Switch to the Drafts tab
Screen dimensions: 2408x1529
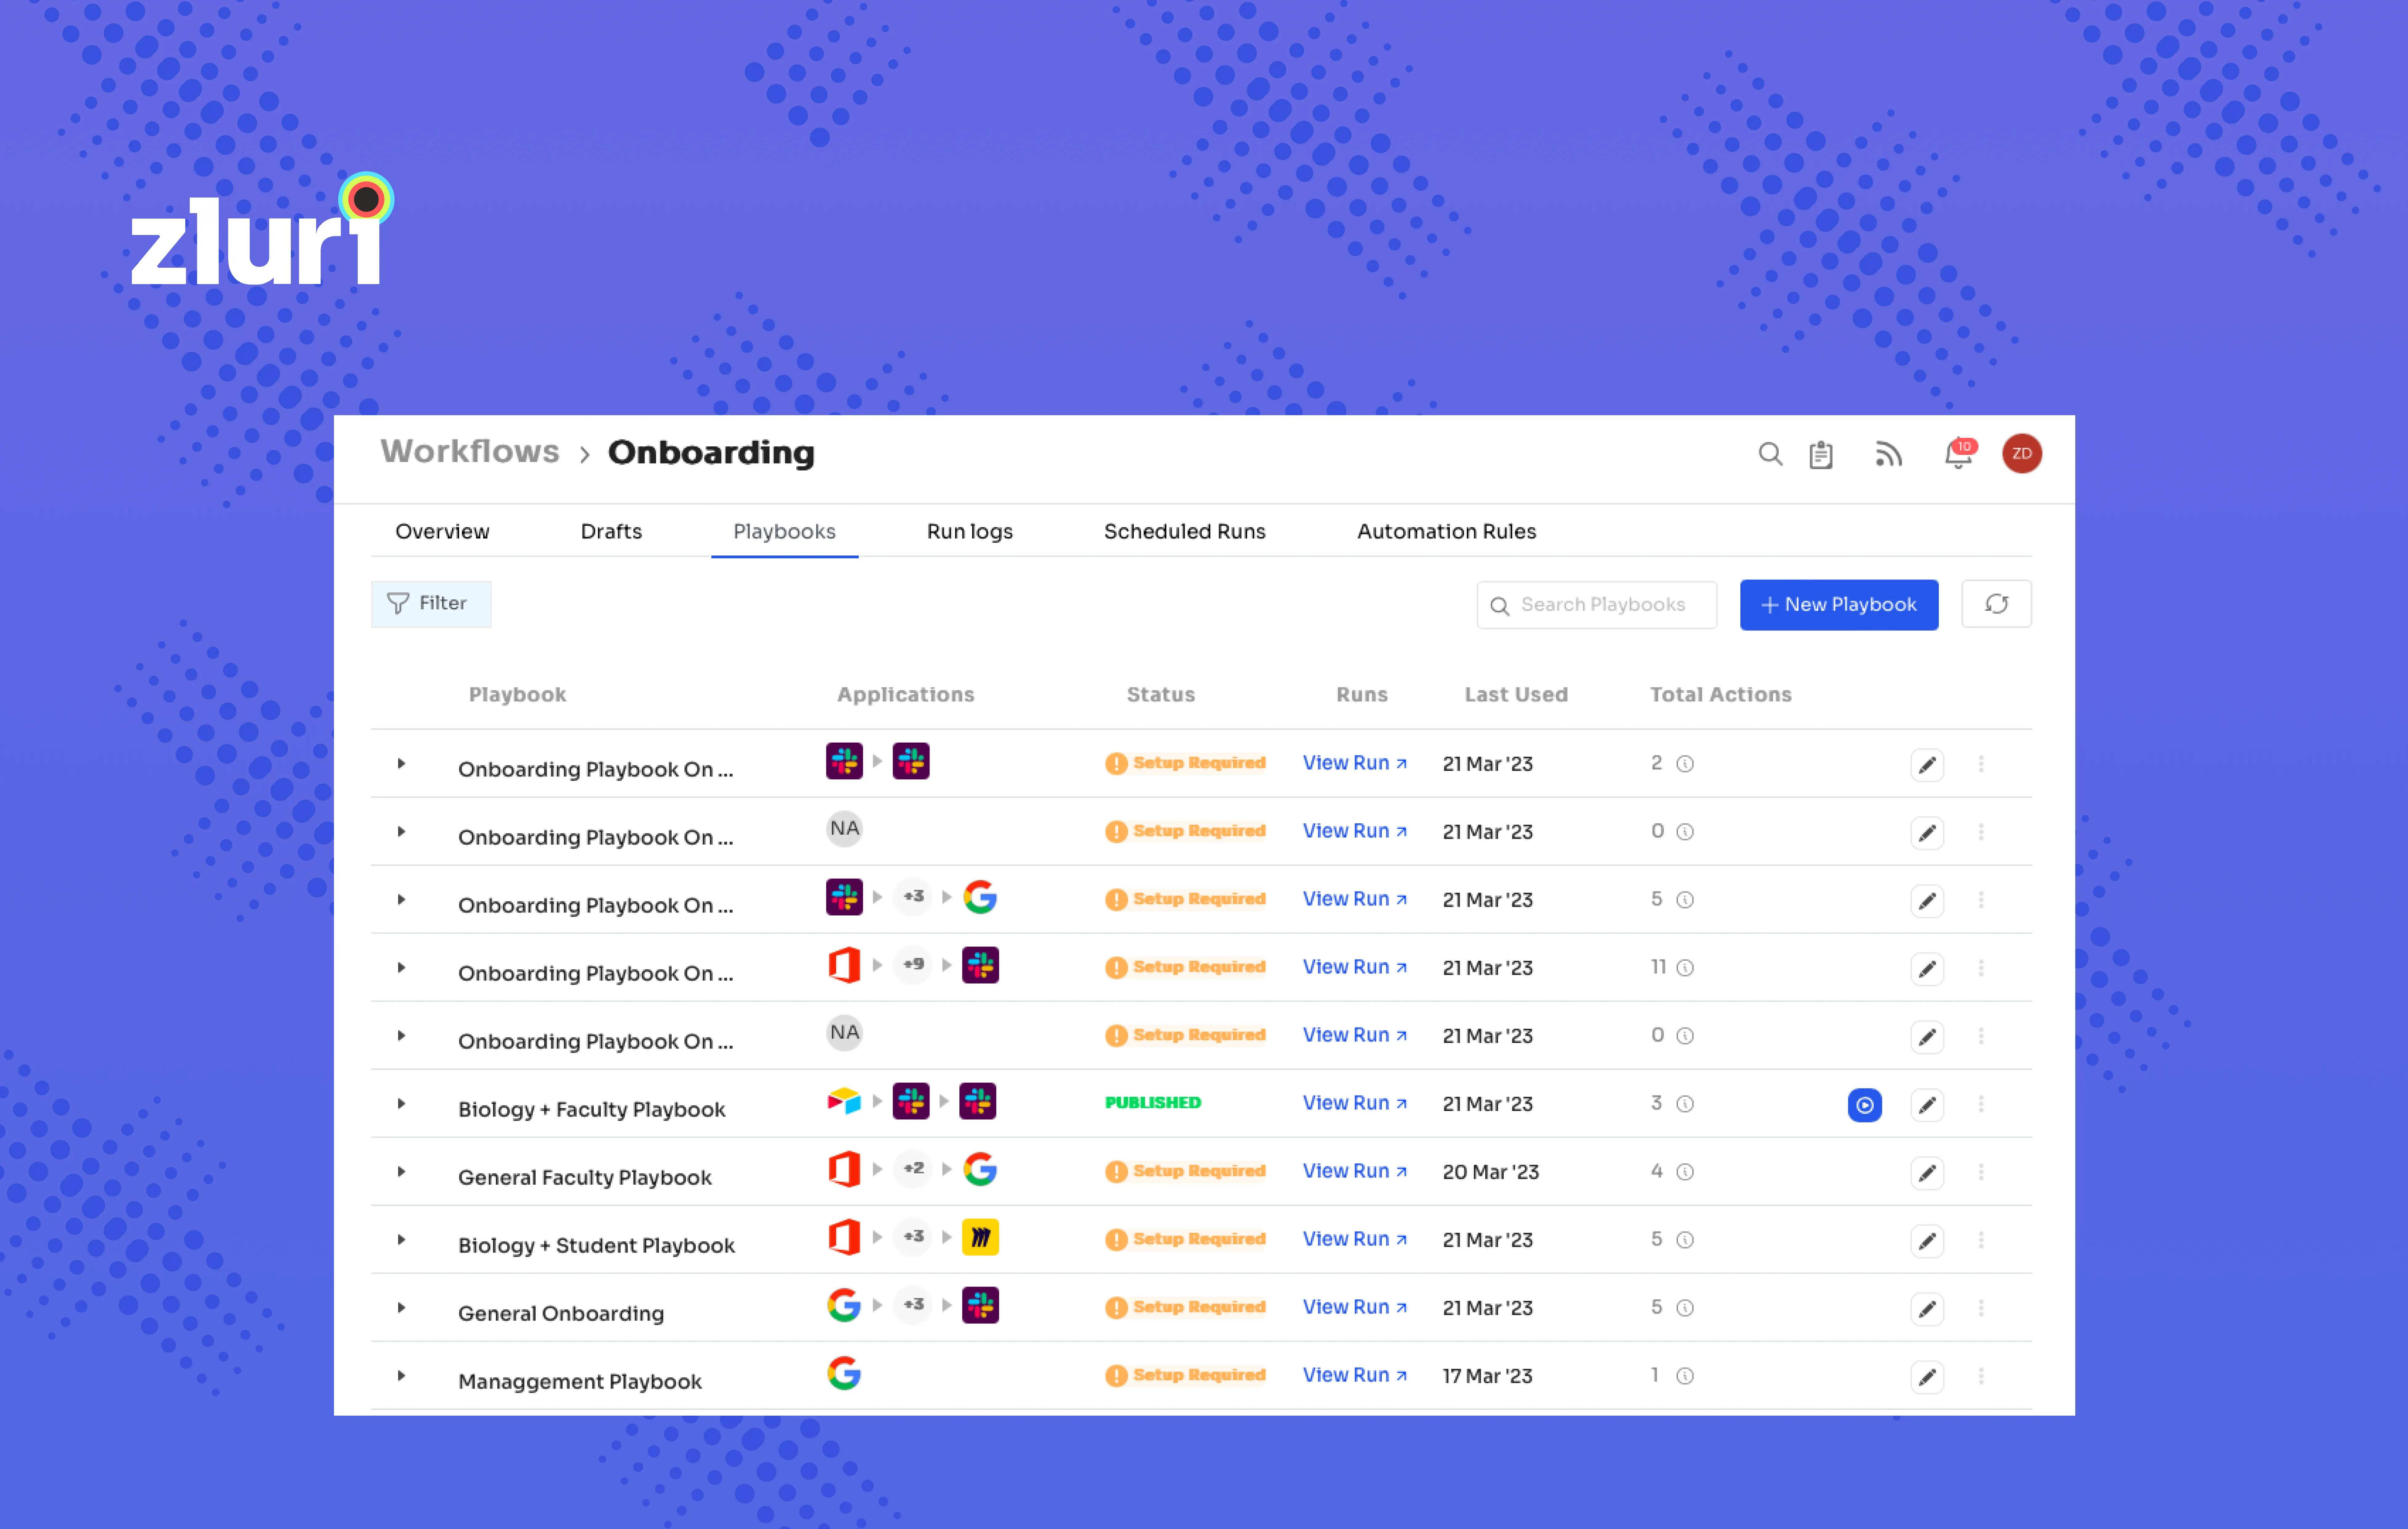coord(611,532)
